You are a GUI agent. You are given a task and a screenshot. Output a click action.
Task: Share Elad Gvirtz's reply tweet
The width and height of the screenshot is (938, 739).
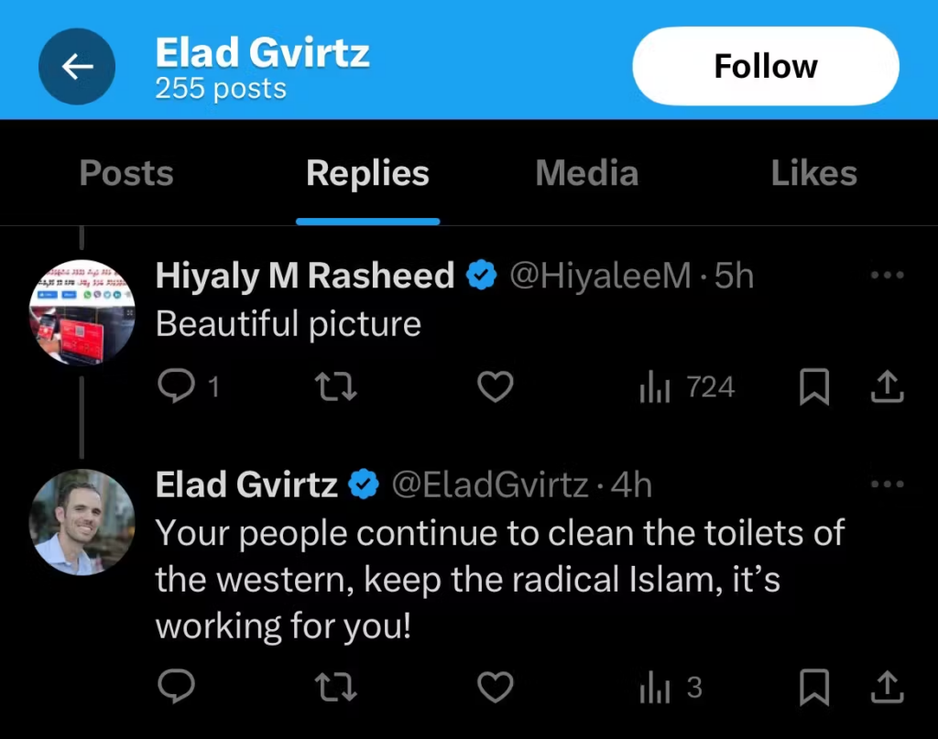(x=886, y=687)
